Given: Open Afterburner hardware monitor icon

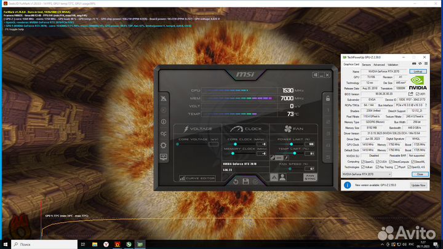Looking at the screenshot, I should click(x=164, y=157).
